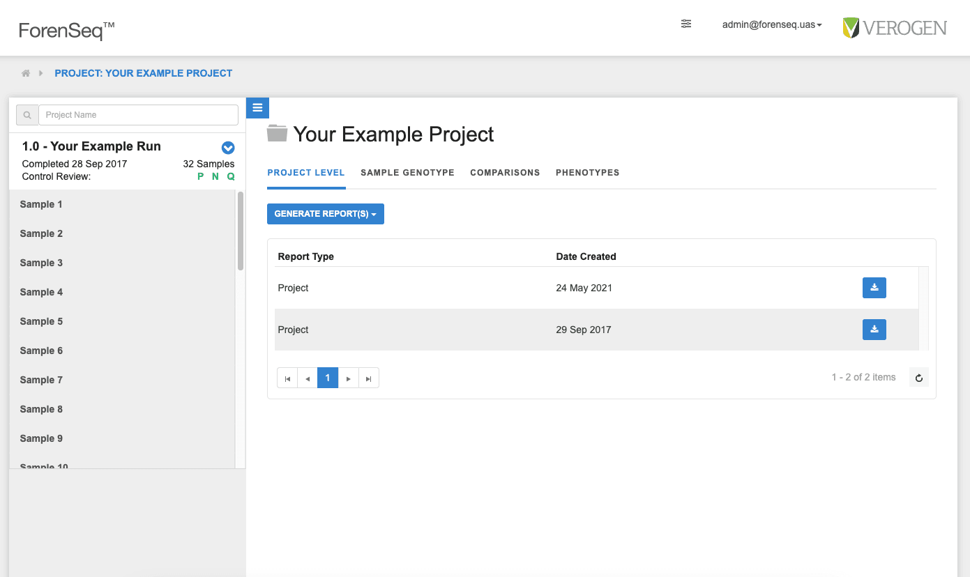Click the Report Type column header
Image resolution: width=970 pixels, height=577 pixels.
click(306, 256)
